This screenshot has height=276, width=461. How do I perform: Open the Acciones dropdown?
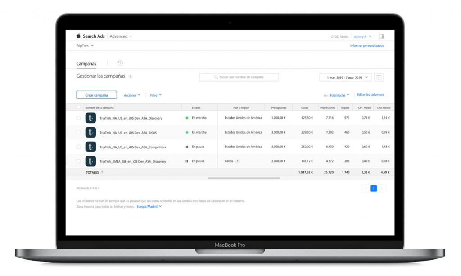coord(132,95)
